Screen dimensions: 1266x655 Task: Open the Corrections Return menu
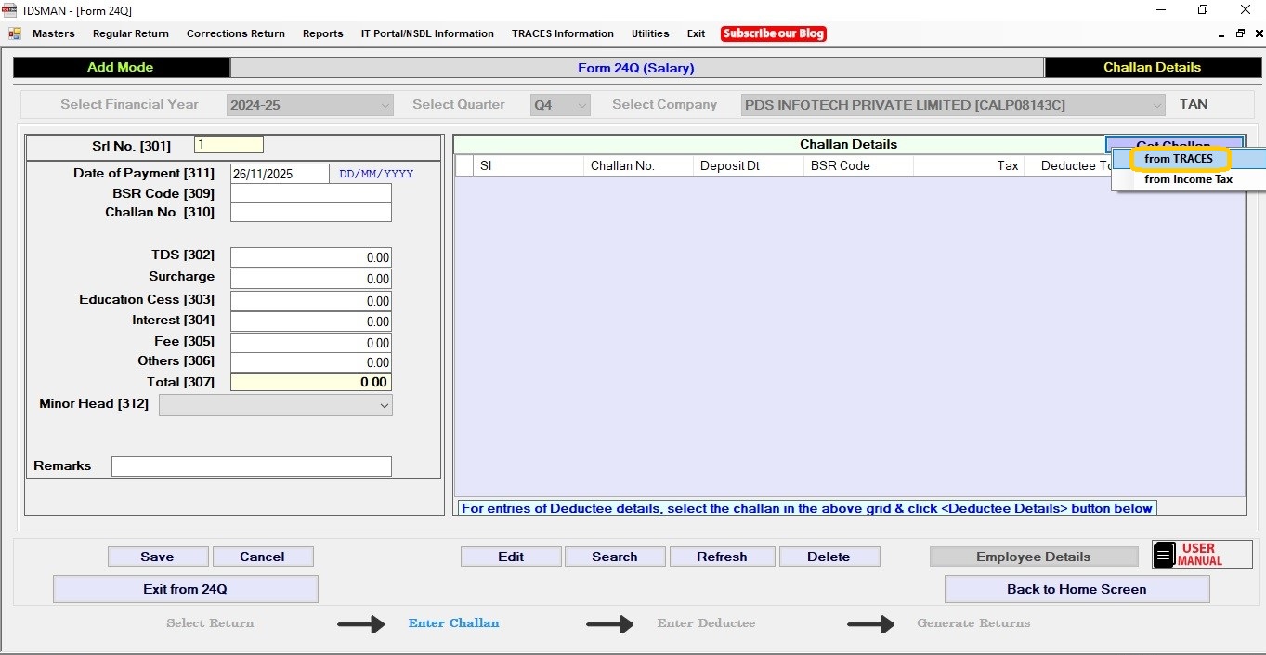pos(235,33)
